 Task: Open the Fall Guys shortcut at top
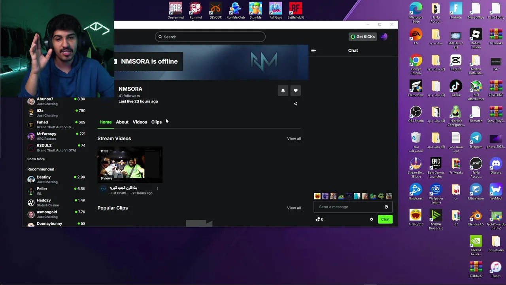pos(276,11)
